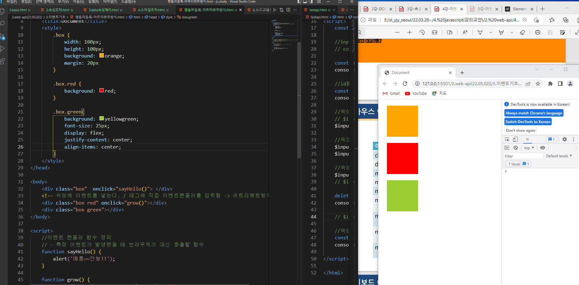Open Default levels dropdown
The image size is (579, 285).
tap(559, 156)
